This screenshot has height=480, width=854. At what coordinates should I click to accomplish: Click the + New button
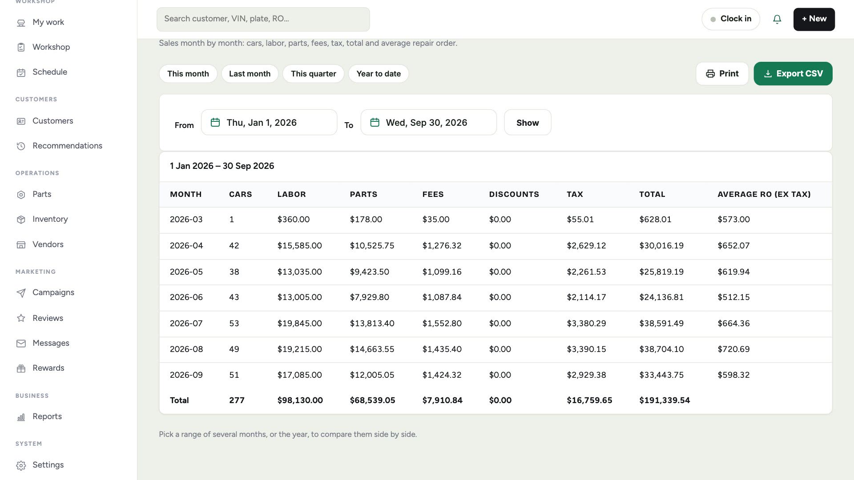point(814,19)
